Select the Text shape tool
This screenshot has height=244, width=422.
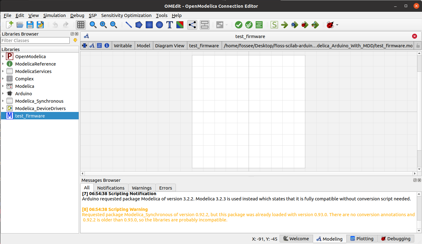[170, 25]
